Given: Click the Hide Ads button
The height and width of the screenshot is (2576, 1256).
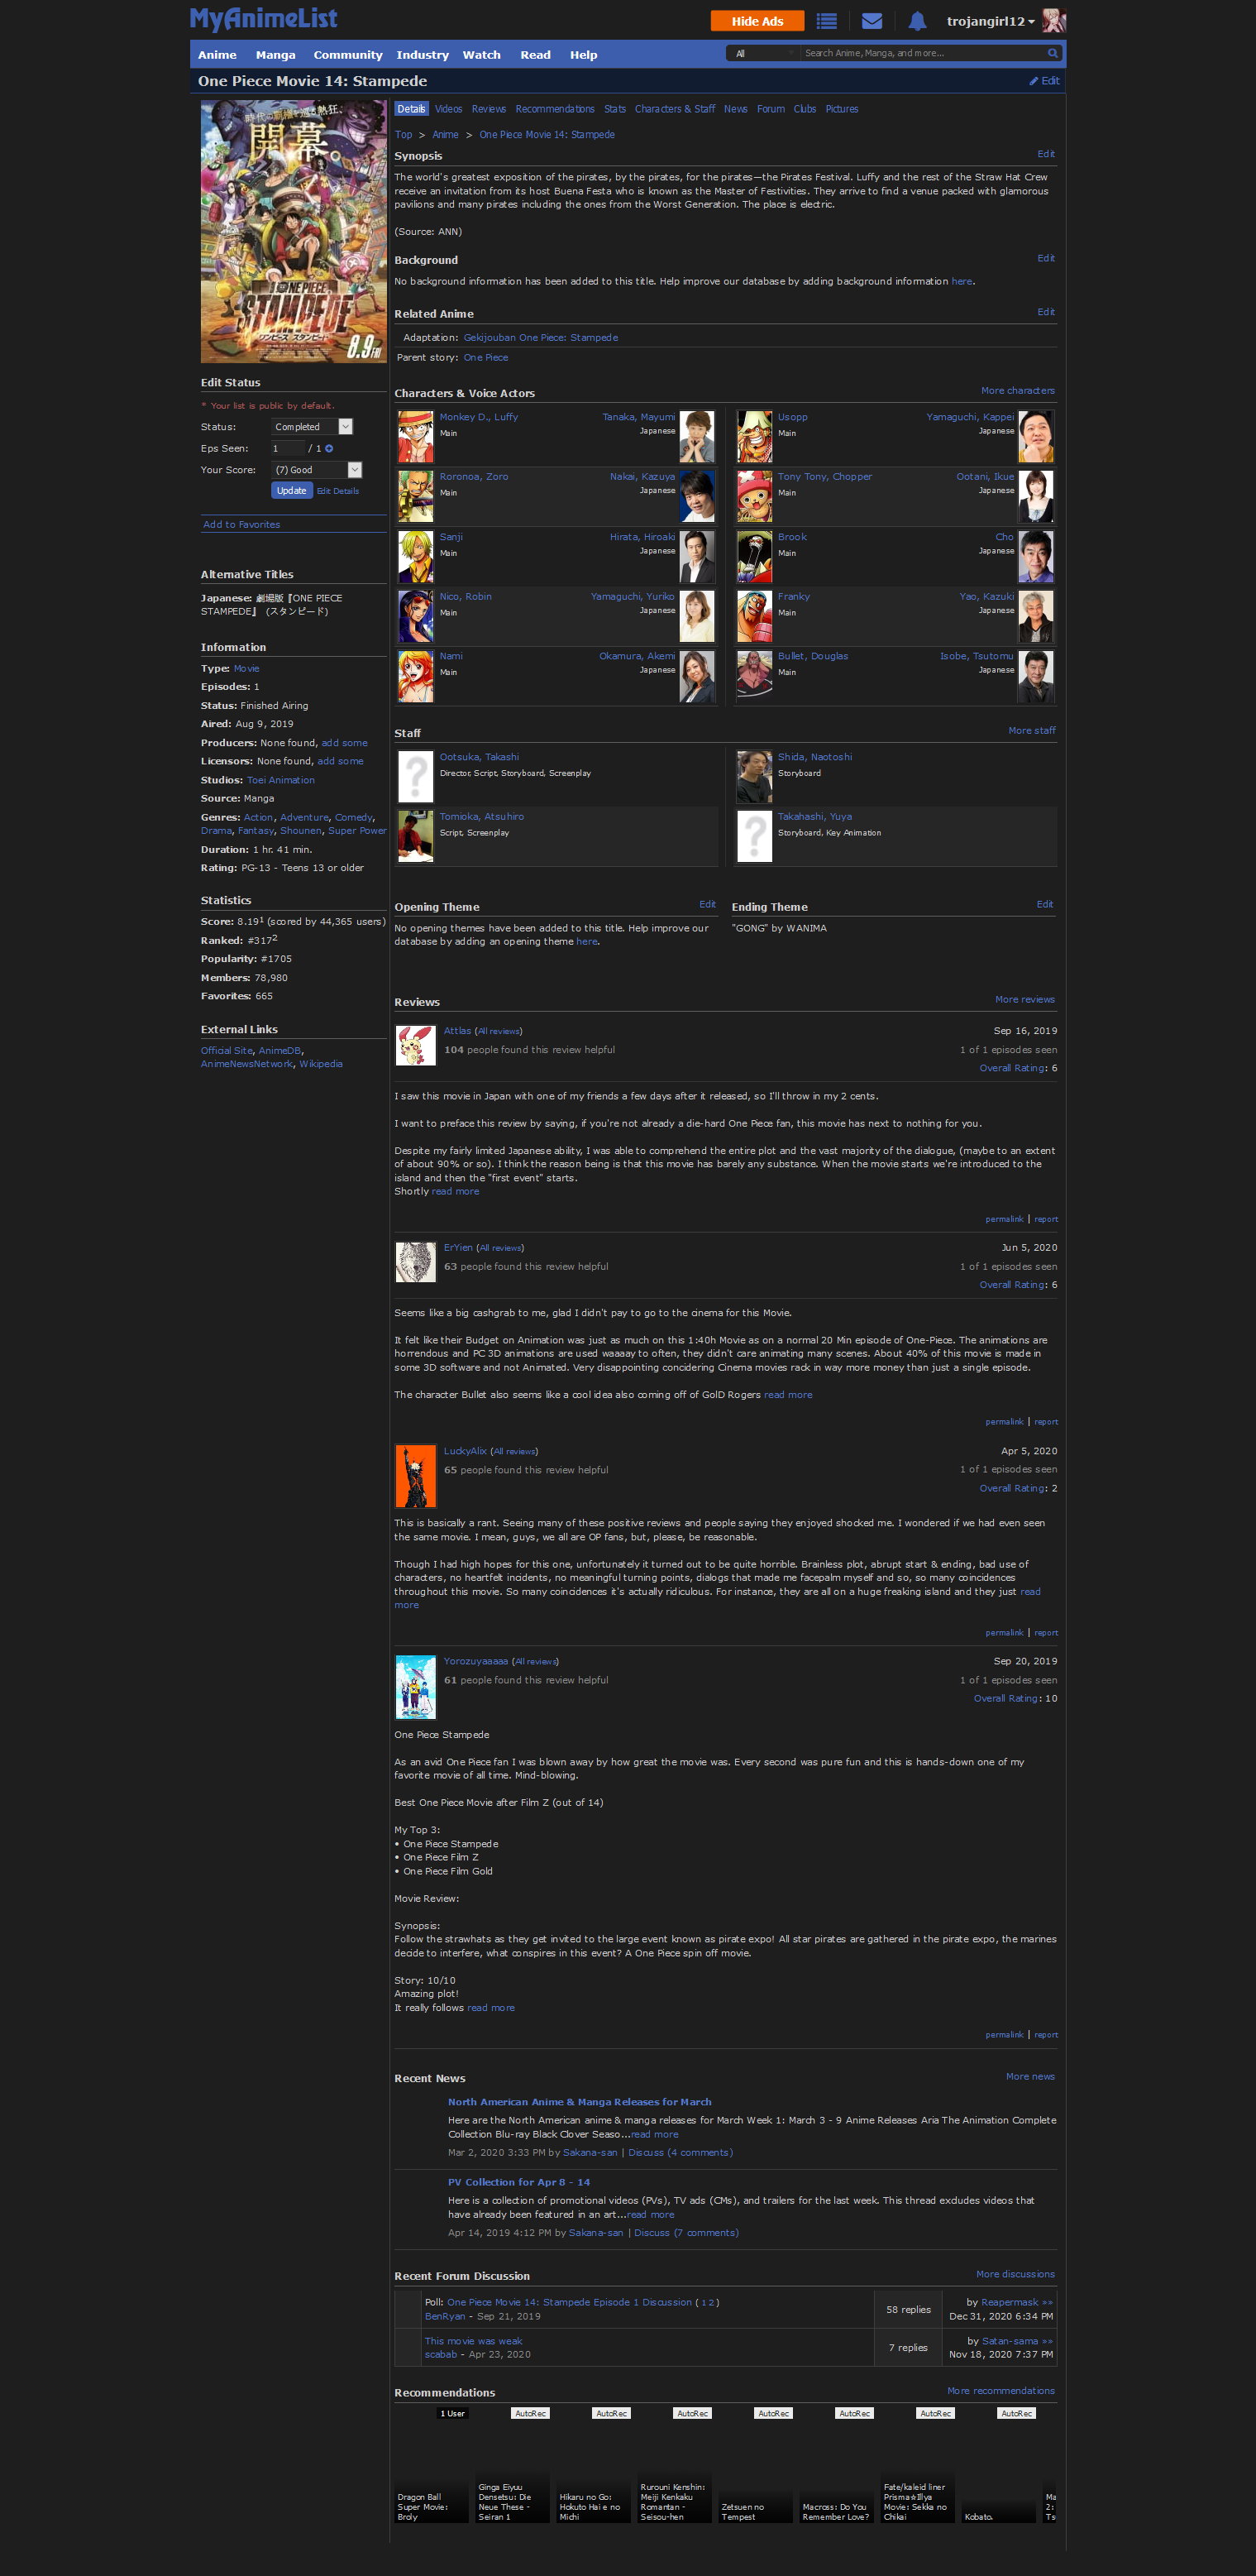Looking at the screenshot, I should tap(757, 21).
